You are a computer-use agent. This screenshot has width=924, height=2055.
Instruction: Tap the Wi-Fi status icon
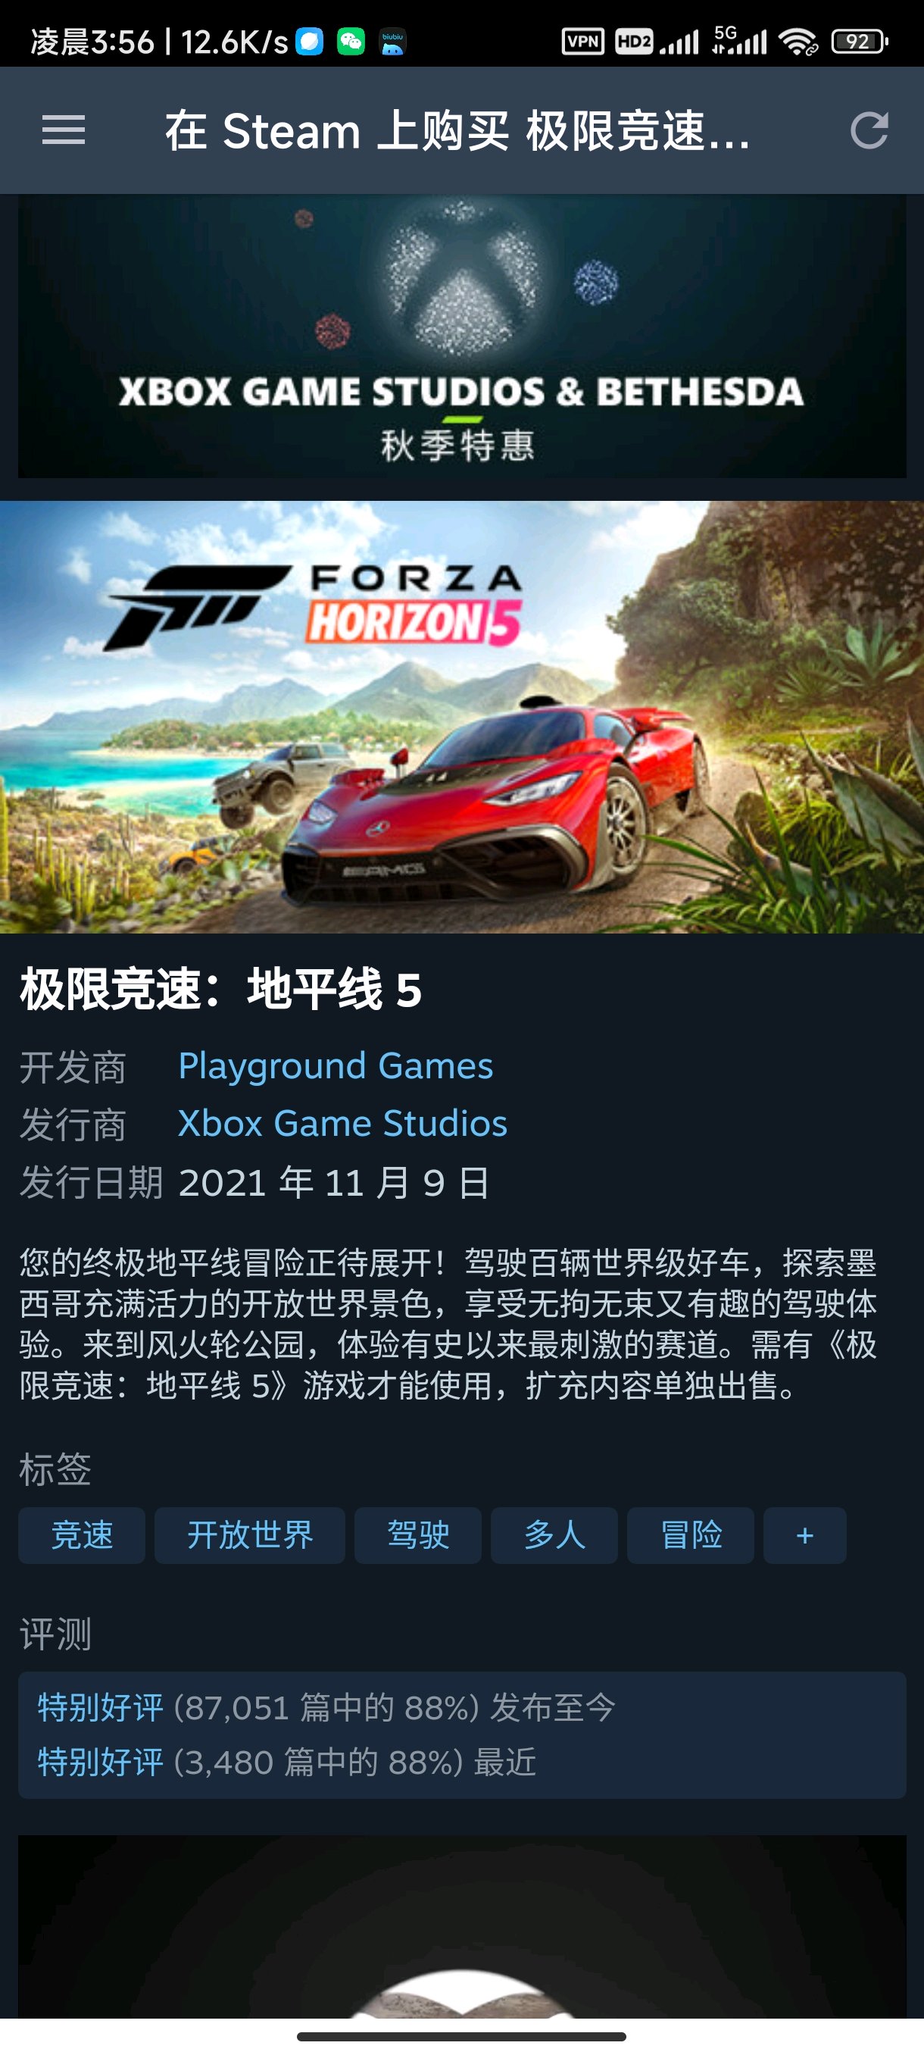799,42
